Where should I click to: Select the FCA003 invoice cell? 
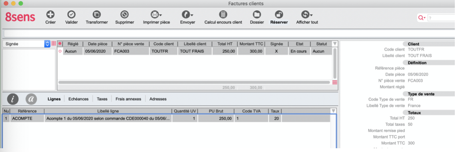131,51
